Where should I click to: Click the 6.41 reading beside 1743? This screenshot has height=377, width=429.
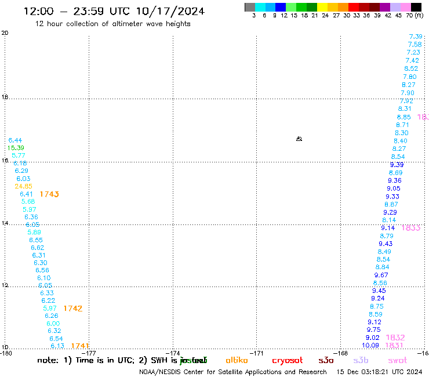(x=26, y=194)
